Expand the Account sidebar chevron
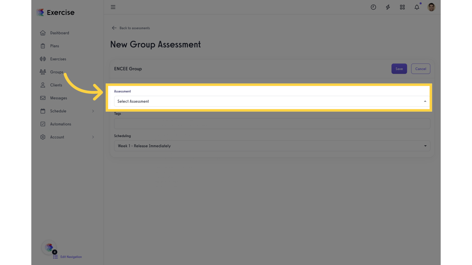The width and height of the screenshot is (472, 265). tap(93, 137)
